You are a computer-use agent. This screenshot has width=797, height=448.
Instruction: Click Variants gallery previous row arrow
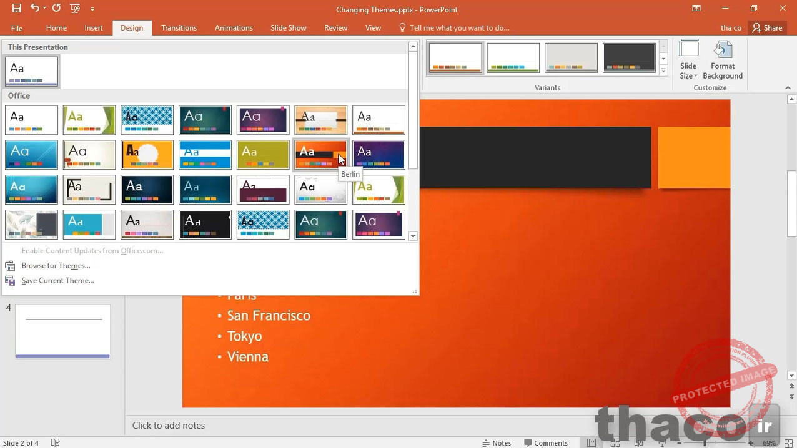click(663, 47)
